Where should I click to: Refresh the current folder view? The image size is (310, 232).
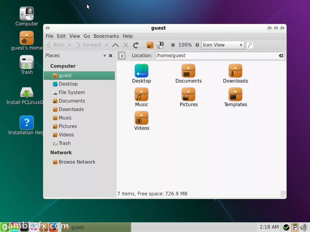[136, 45]
